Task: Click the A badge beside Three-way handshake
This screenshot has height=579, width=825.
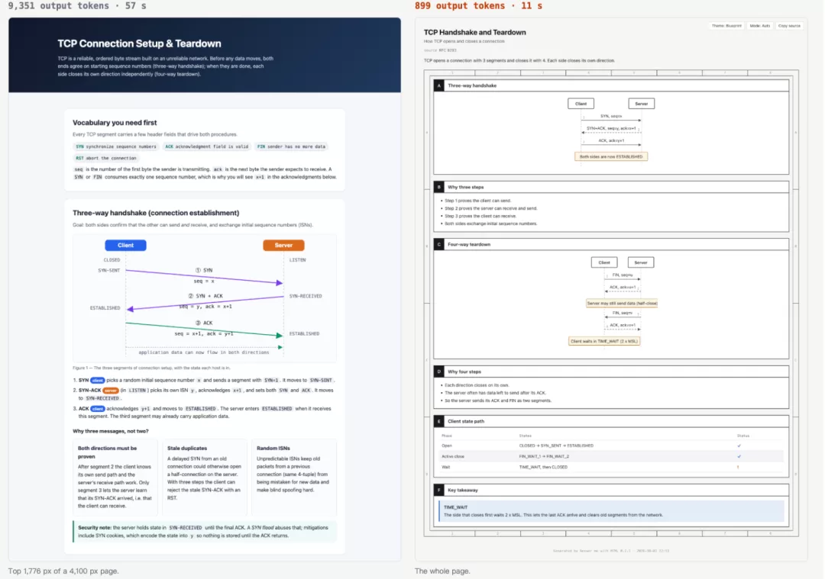Action: coord(438,85)
